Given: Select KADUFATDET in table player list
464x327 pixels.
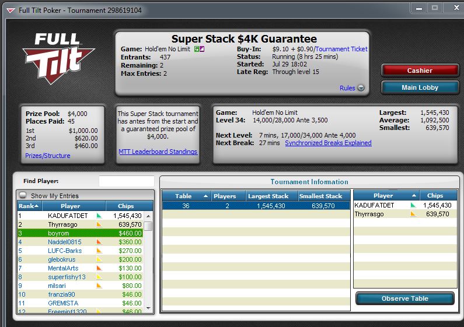Looking at the screenshot, I should pyautogui.click(x=406, y=205).
